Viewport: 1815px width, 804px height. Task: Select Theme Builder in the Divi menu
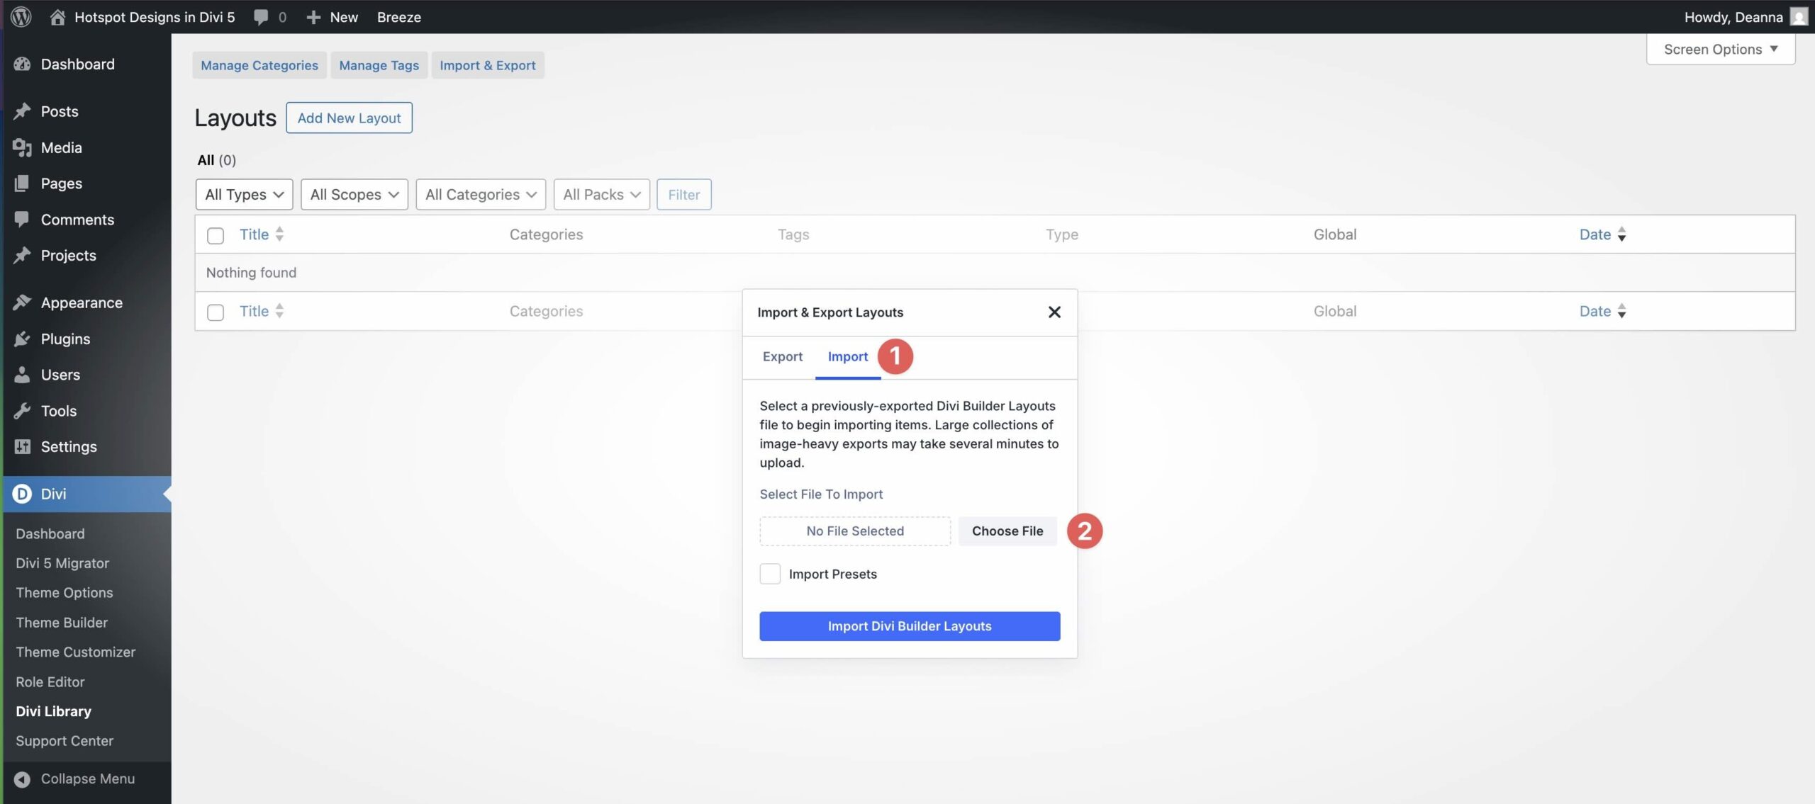61,622
